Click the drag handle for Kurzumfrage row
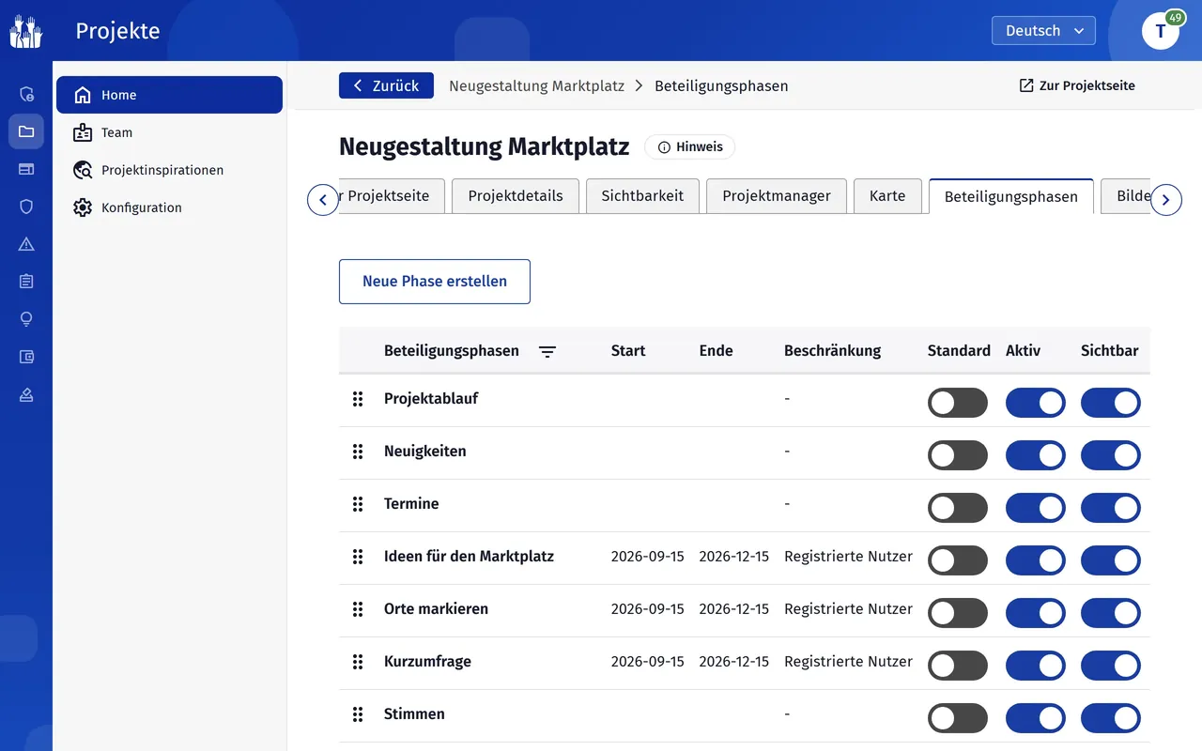1202x751 pixels. pyautogui.click(x=358, y=662)
